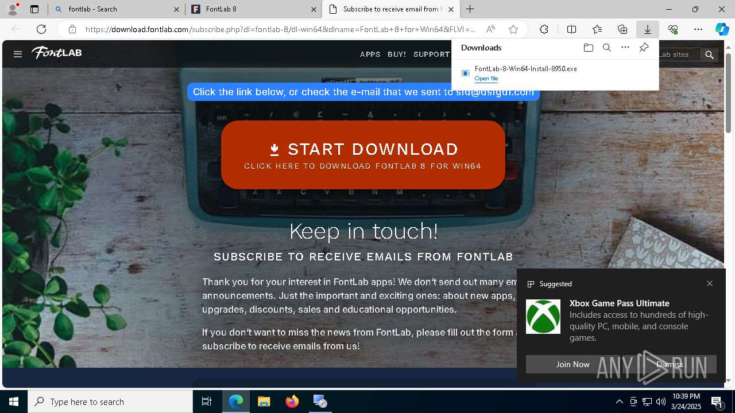Image resolution: width=735 pixels, height=413 pixels.
Task: Go to the FontLab logo home
Action: 57,53
